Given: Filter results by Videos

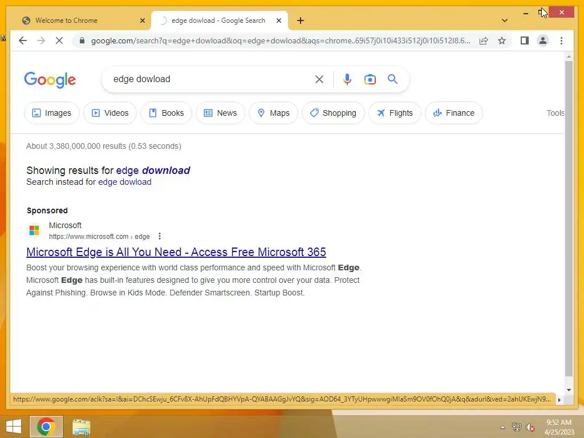Looking at the screenshot, I should 110,113.
